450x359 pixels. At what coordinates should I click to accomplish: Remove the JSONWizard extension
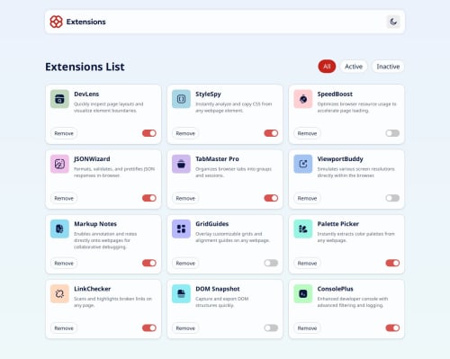pyautogui.click(x=64, y=198)
